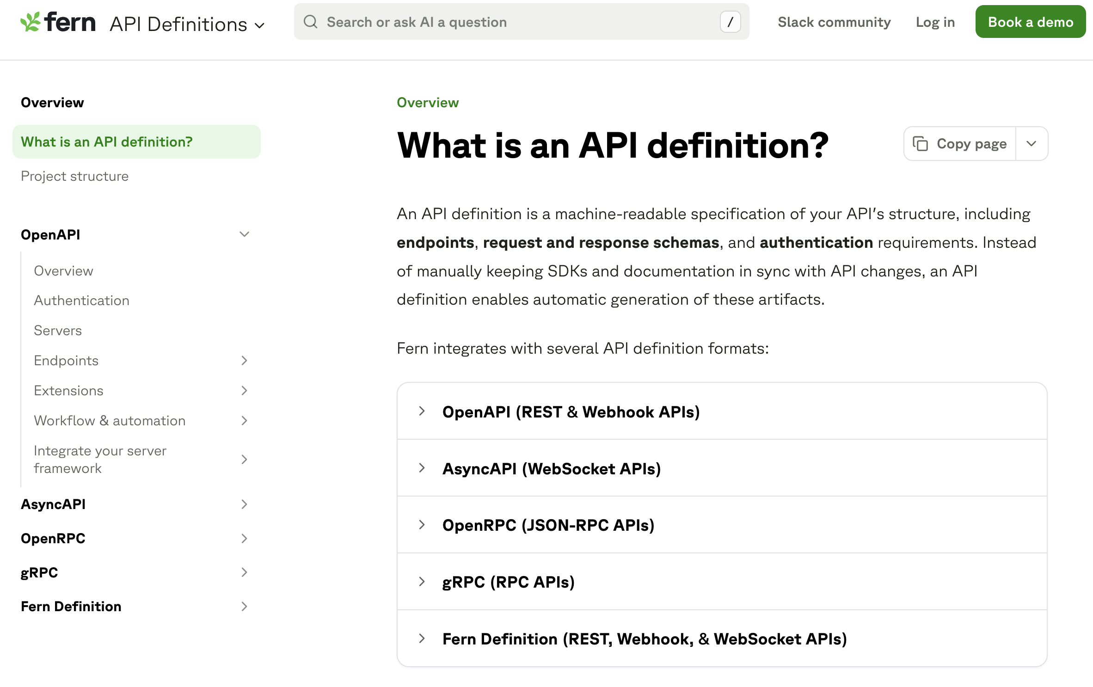Click the gRPC section heading
This screenshot has height=687, width=1093.
[x=39, y=573]
